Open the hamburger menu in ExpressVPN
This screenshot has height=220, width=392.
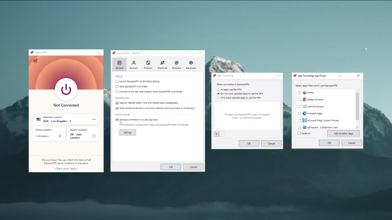tap(35, 61)
